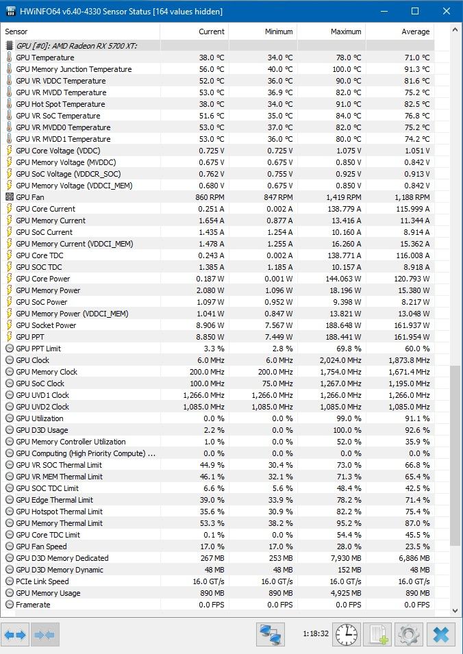The image size is (463, 654).
Task: Click lightning icon beside GPU Socket Power
Action: click(x=10, y=325)
